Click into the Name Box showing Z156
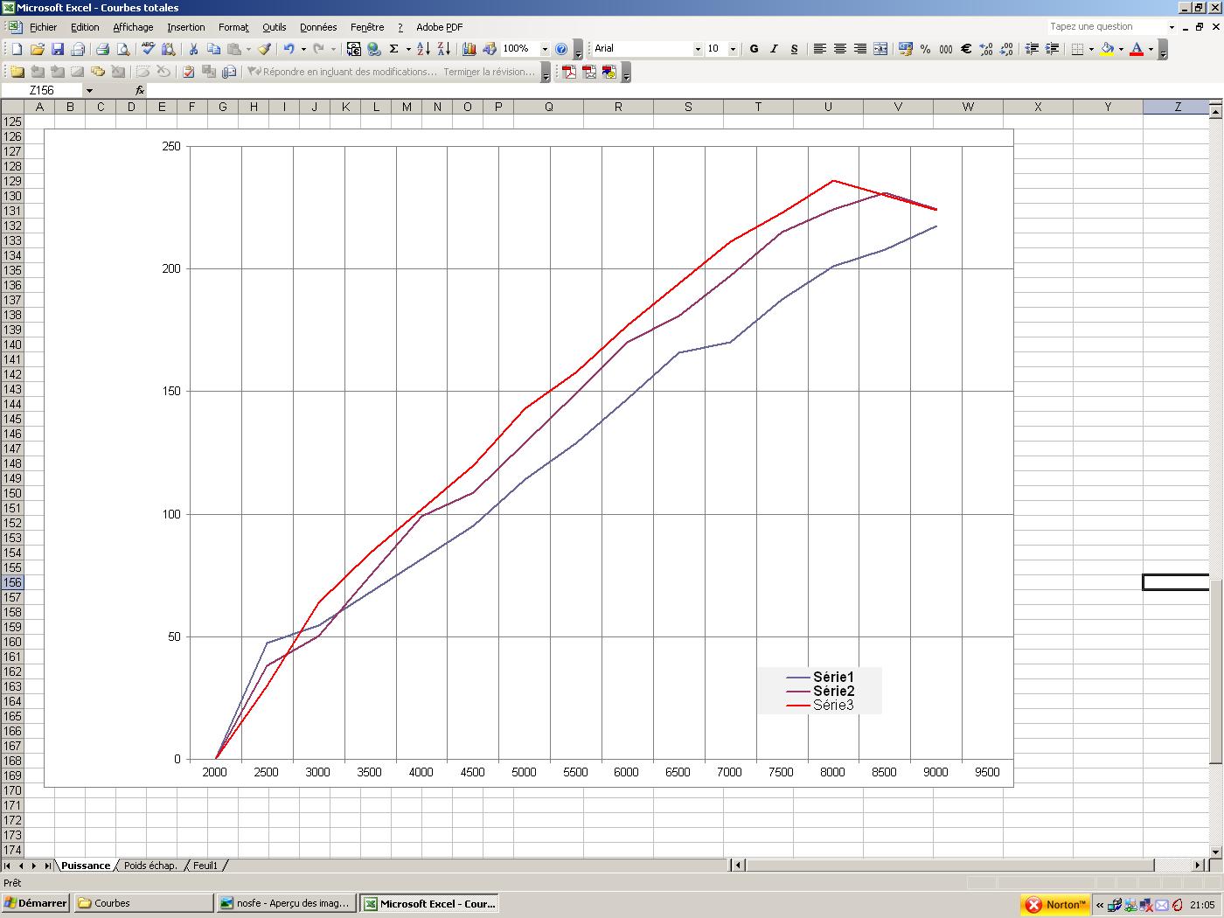Viewport: 1224px width, 918px height. click(x=42, y=90)
